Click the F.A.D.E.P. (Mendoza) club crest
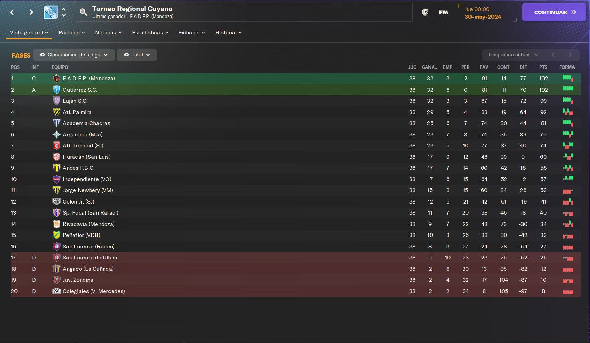This screenshot has height=343, width=590. click(56, 79)
